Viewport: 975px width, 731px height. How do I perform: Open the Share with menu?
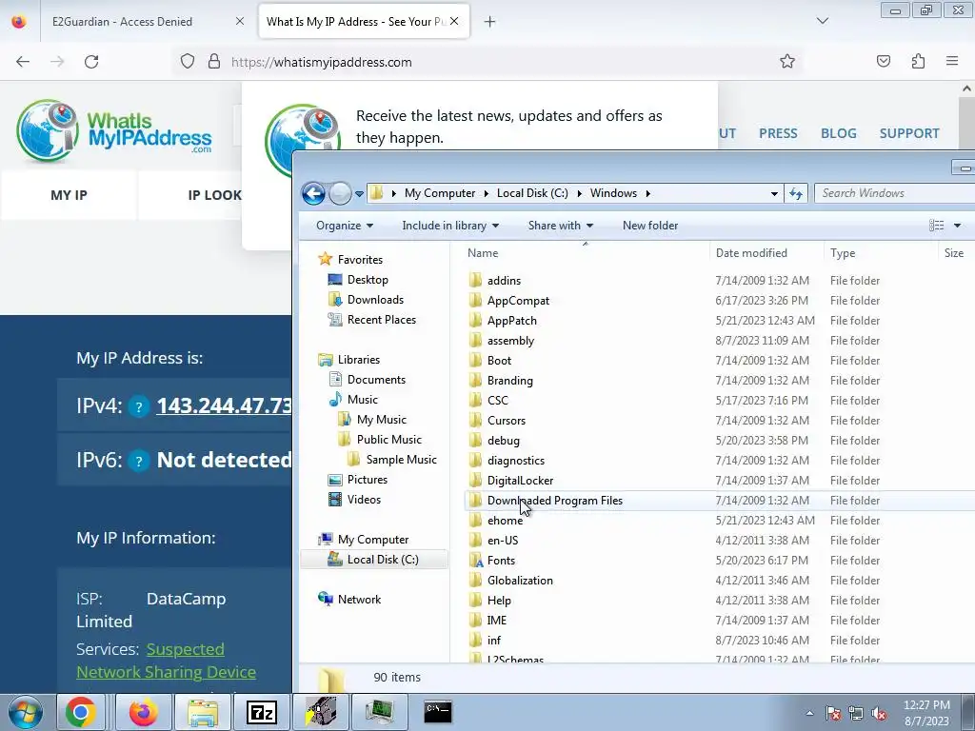pos(560,226)
